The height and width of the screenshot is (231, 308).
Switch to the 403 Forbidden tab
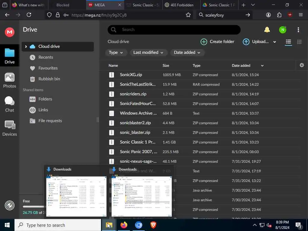pos(182,5)
